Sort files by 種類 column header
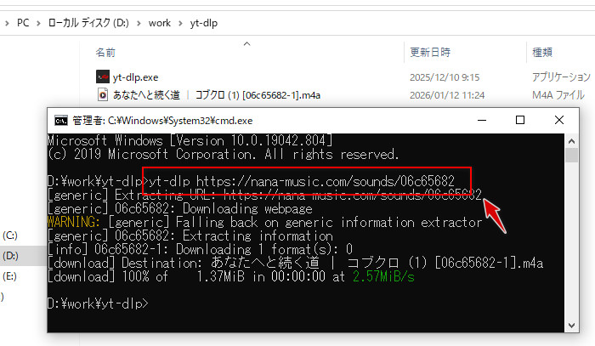This screenshot has width=595, height=346. [542, 53]
